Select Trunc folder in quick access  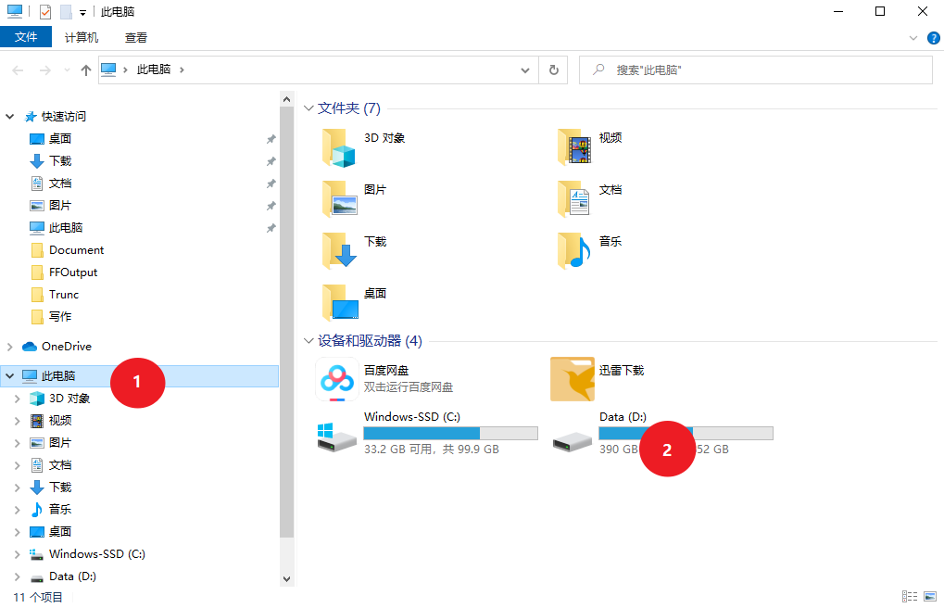(x=64, y=295)
